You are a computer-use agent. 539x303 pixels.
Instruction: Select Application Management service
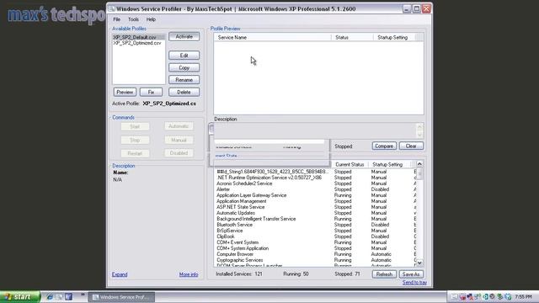[314, 201]
